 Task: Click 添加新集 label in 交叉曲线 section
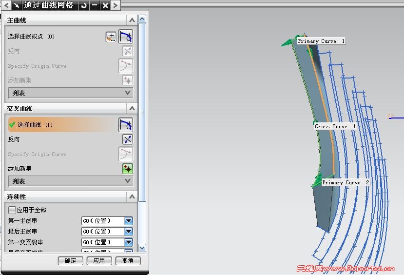tap(19, 169)
